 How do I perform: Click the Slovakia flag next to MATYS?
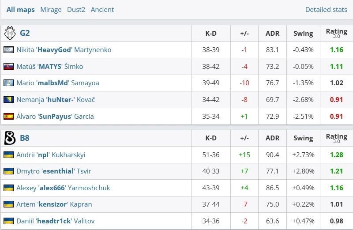coord(8,67)
